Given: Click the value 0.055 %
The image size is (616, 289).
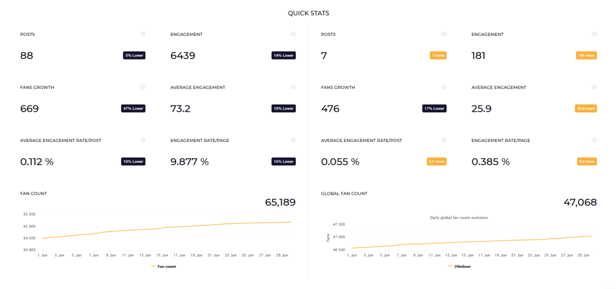Looking at the screenshot, I should click(x=340, y=162).
